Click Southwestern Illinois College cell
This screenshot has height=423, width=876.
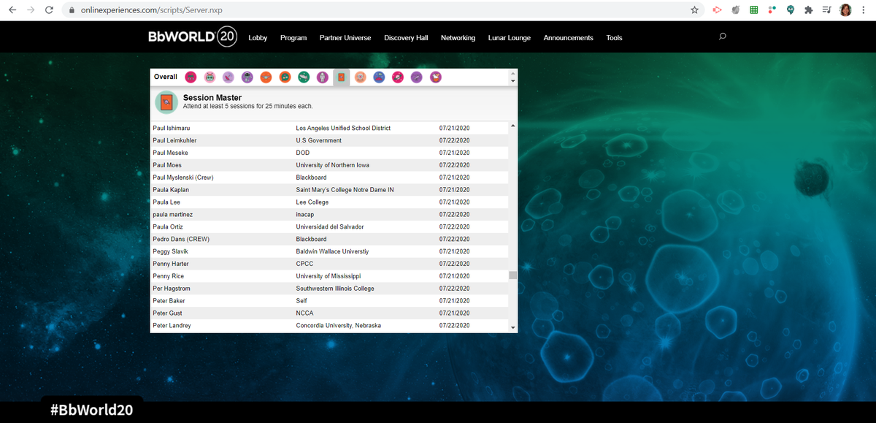click(335, 289)
